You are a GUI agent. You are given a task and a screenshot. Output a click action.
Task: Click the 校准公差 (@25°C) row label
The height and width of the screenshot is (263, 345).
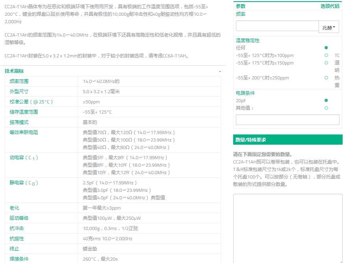coord(31,102)
